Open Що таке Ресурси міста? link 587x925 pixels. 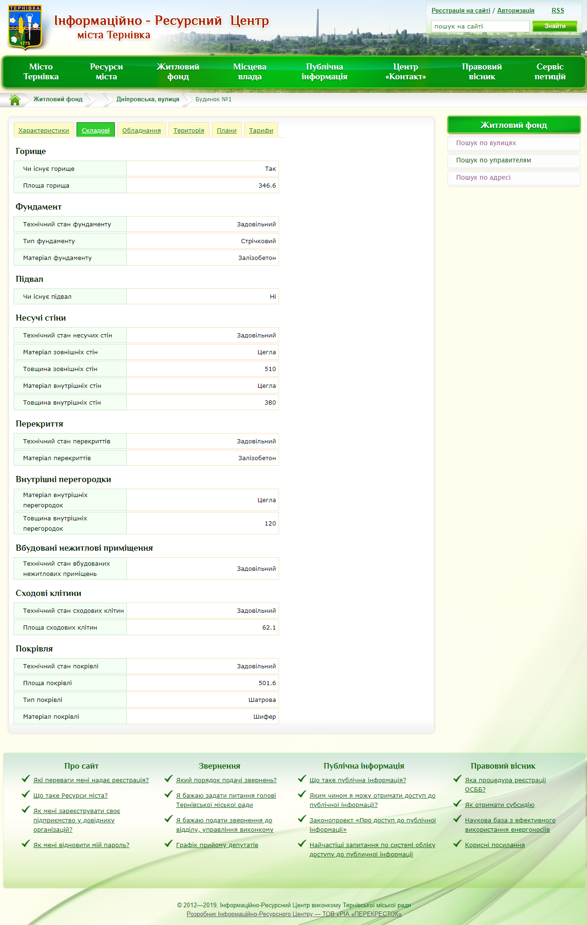(70, 795)
